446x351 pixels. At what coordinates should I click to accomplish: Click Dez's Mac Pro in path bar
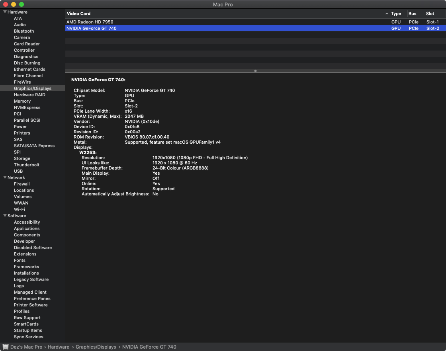pos(26,347)
